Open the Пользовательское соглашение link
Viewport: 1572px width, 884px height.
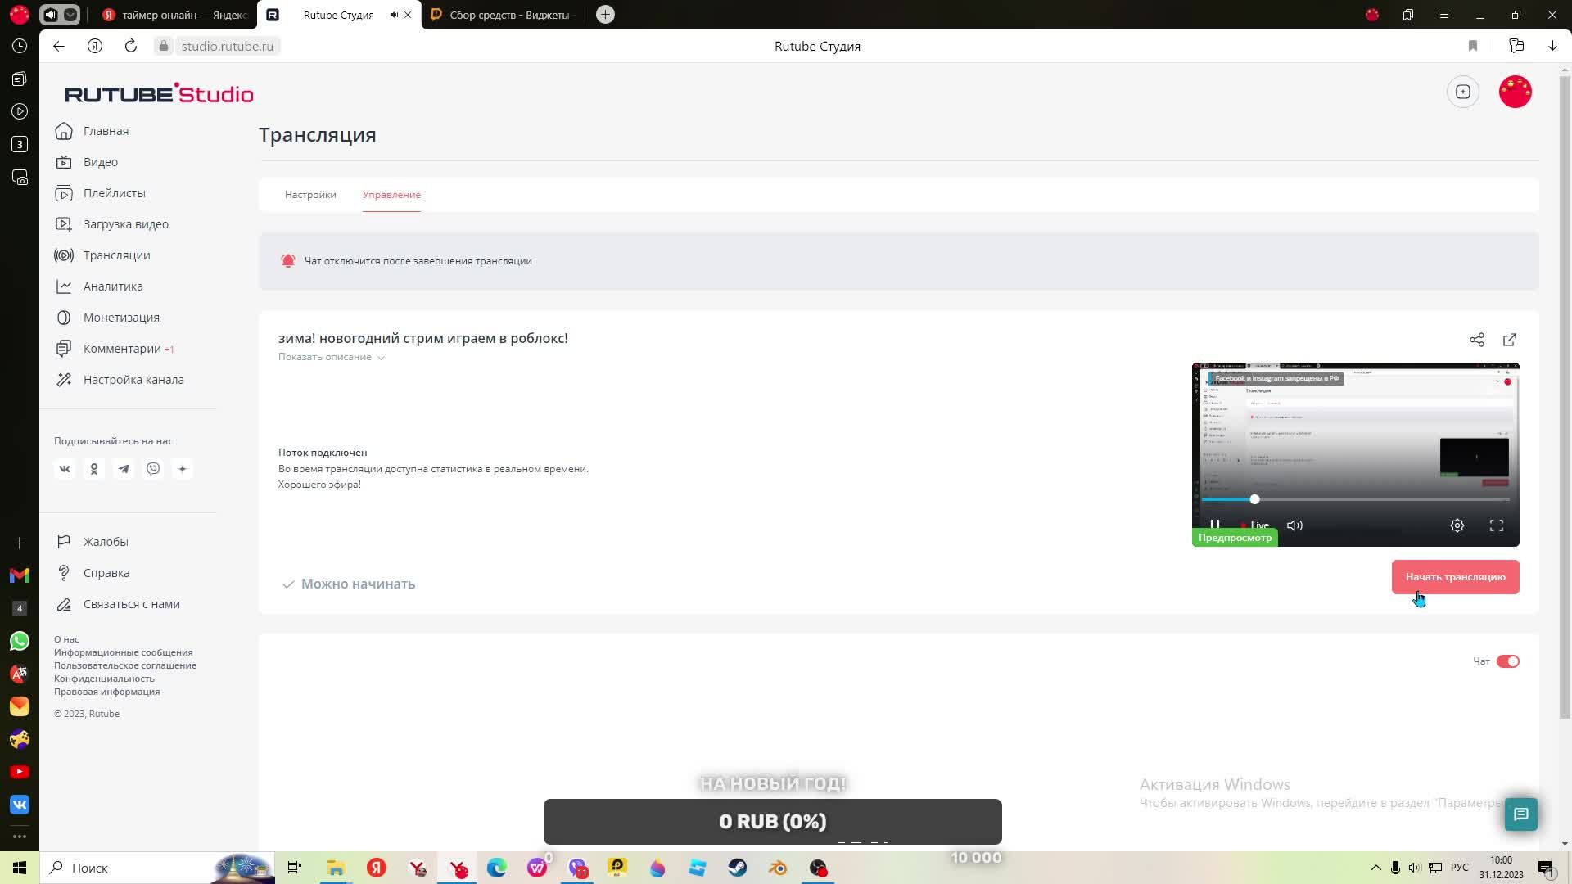(125, 665)
